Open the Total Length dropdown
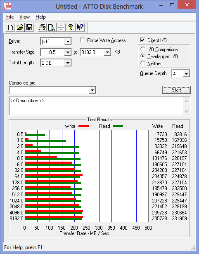 click(68, 63)
